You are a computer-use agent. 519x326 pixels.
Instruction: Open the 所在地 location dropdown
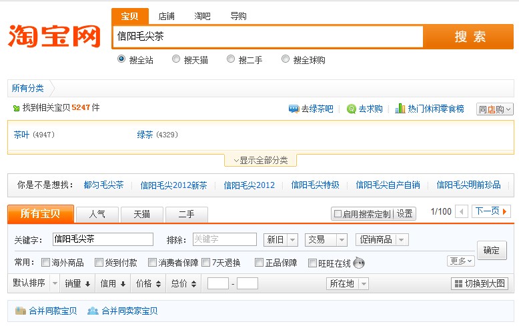(348, 284)
